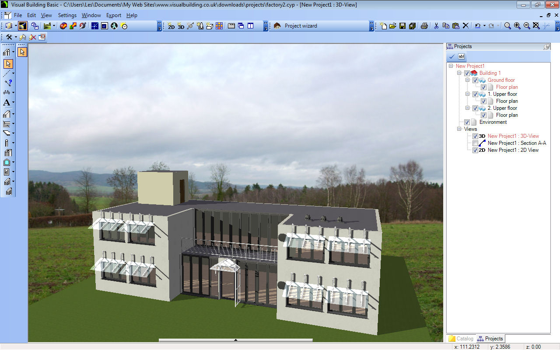Select the Environment tree item
Screen dimensions: 560x350
pos(493,122)
